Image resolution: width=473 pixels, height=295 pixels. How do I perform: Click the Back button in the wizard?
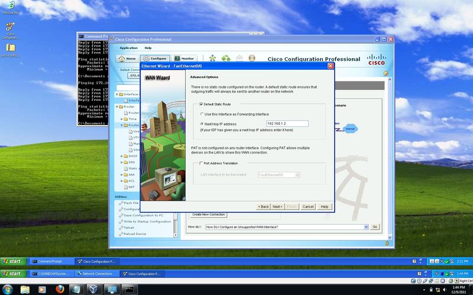tap(263, 207)
